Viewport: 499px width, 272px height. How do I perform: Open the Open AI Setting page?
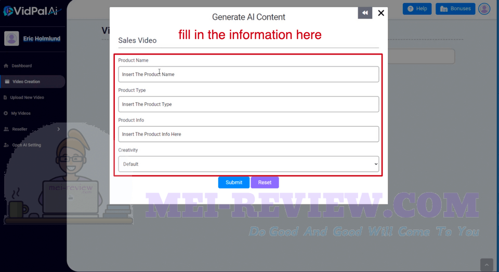point(27,145)
